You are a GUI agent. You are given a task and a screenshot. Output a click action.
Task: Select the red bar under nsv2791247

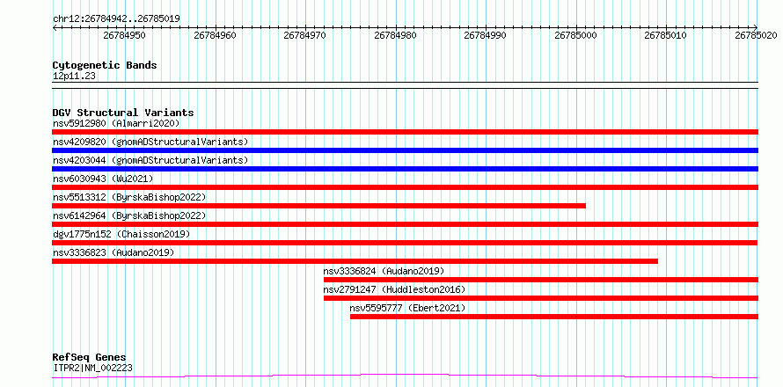[541, 298]
